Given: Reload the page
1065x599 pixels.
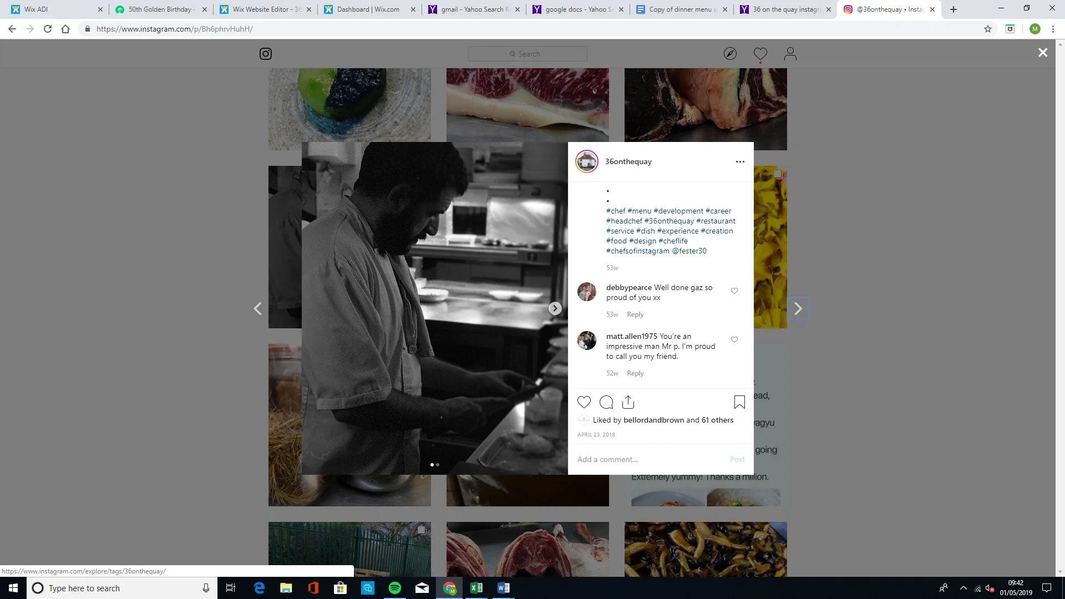Looking at the screenshot, I should (48, 29).
